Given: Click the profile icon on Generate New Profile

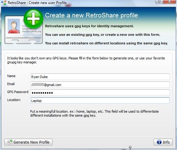Looking at the screenshot, I should pos(10,142).
